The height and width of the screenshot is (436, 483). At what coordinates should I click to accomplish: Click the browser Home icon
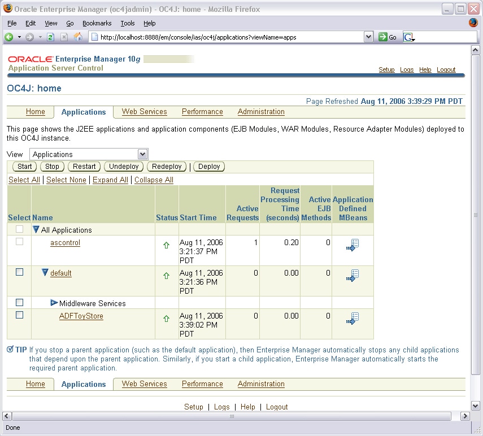click(78, 37)
